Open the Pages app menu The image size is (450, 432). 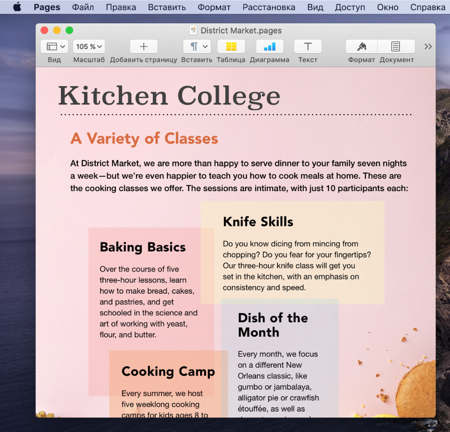(x=47, y=7)
